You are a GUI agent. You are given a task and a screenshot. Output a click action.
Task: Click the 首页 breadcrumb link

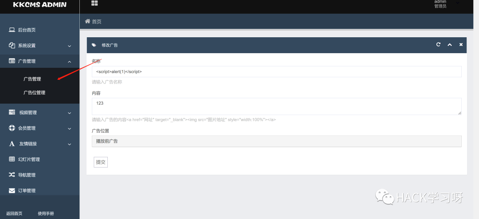[97, 22]
